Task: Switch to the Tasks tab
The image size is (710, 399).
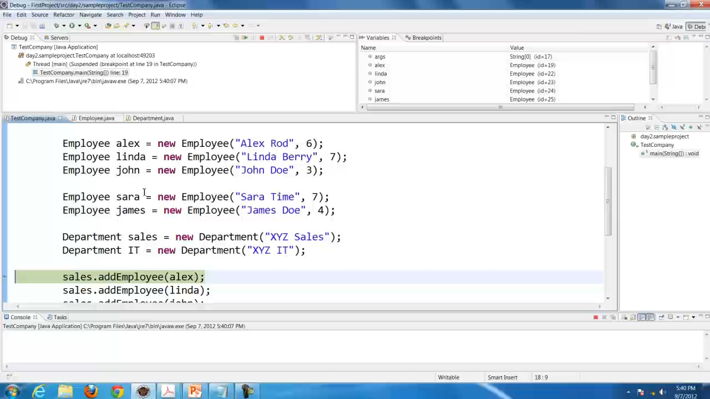Action: 57,318
